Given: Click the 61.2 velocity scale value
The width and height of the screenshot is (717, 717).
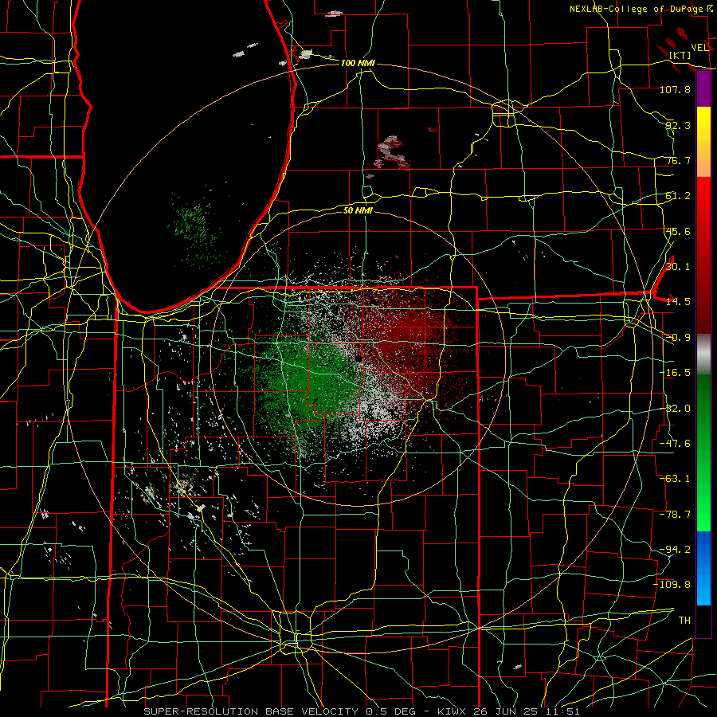Looking at the screenshot, I should [x=678, y=196].
